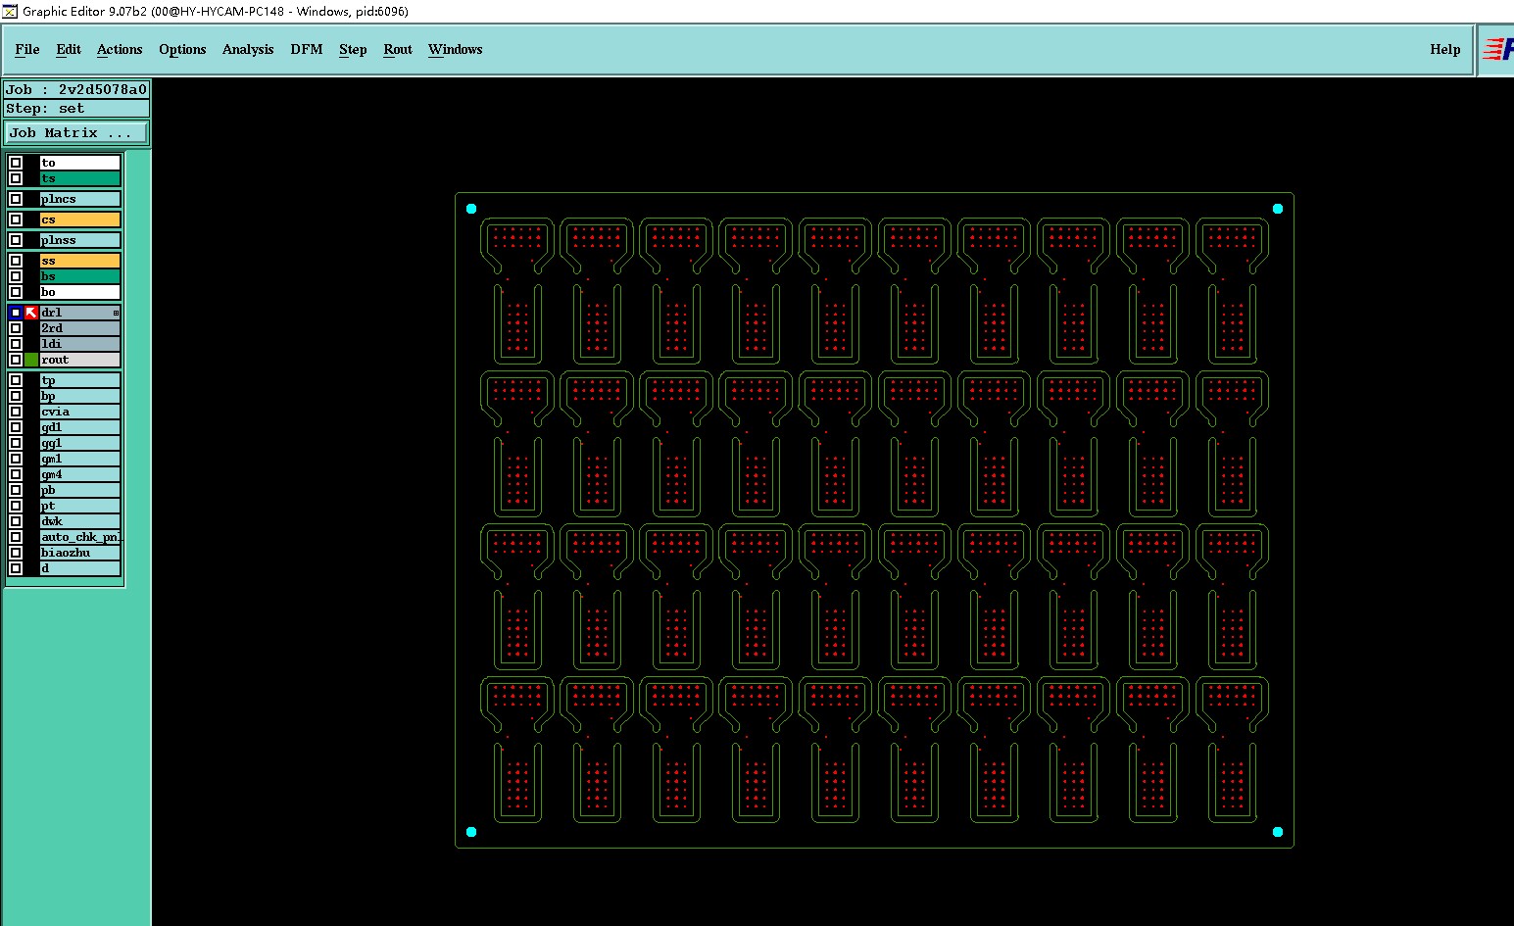Toggle the checkbox for layer to
1514x926 pixels.
coord(16,163)
